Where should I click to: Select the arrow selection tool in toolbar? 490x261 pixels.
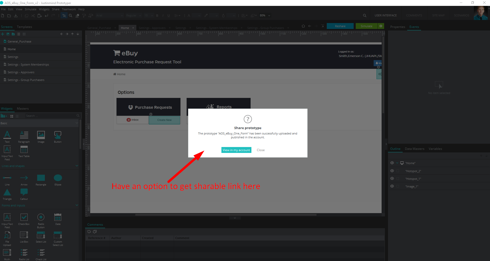tap(64, 16)
